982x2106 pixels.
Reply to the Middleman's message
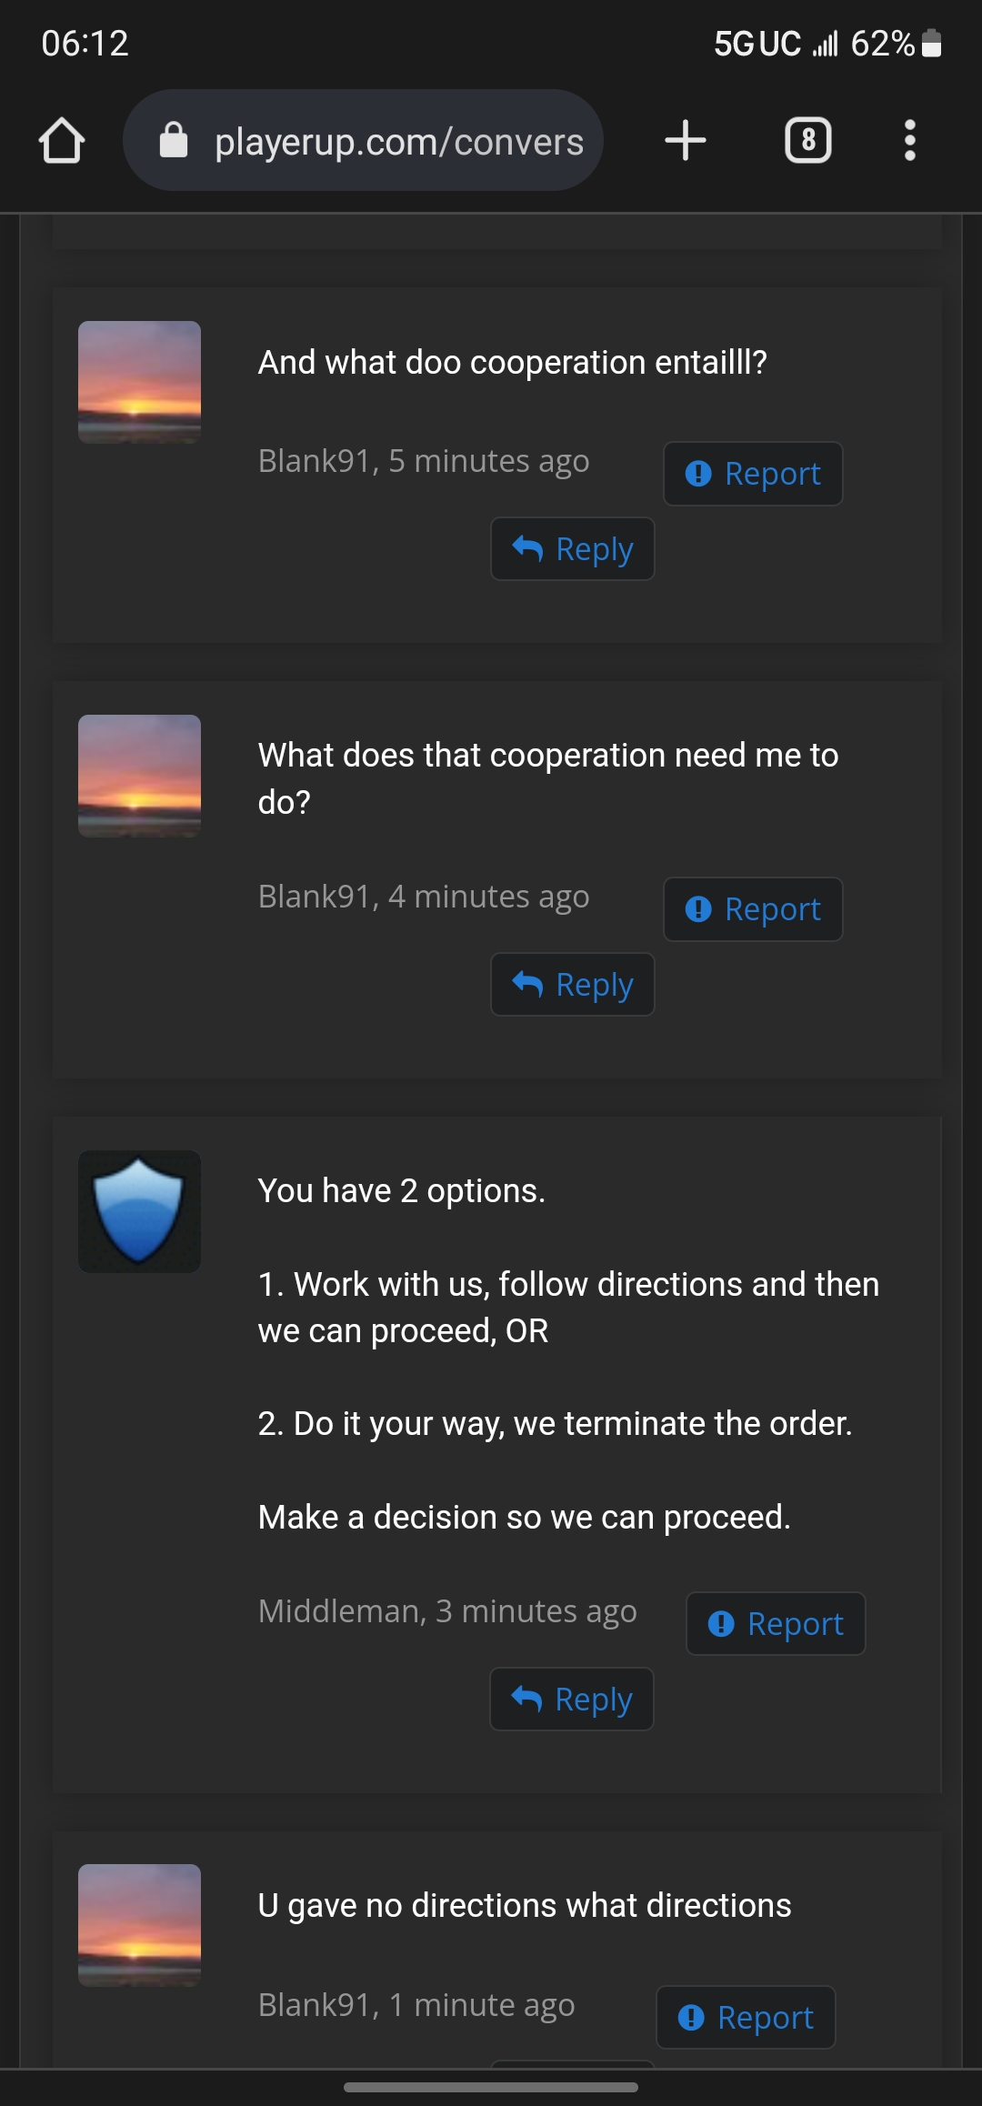pos(572,1700)
